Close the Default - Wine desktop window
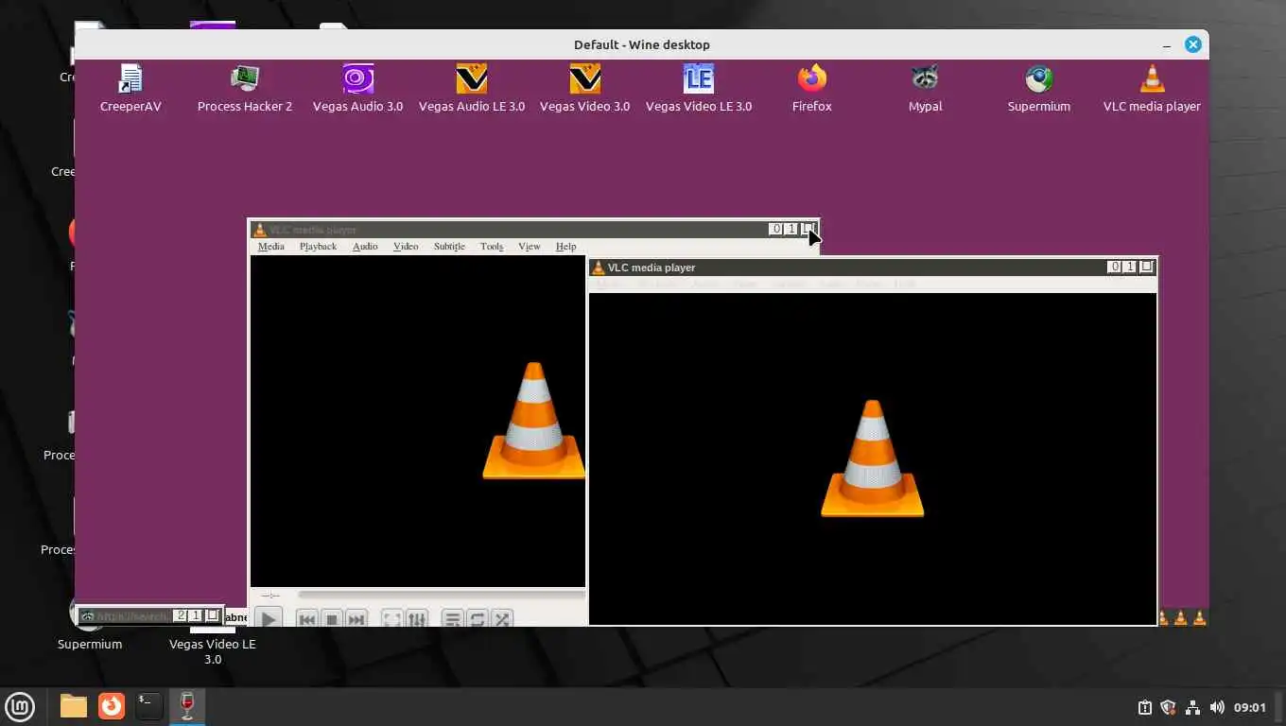This screenshot has width=1286, height=726. click(1193, 44)
